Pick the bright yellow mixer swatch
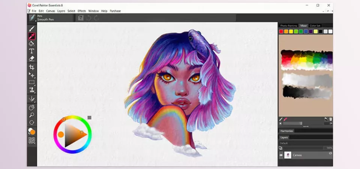 (x=291, y=32)
